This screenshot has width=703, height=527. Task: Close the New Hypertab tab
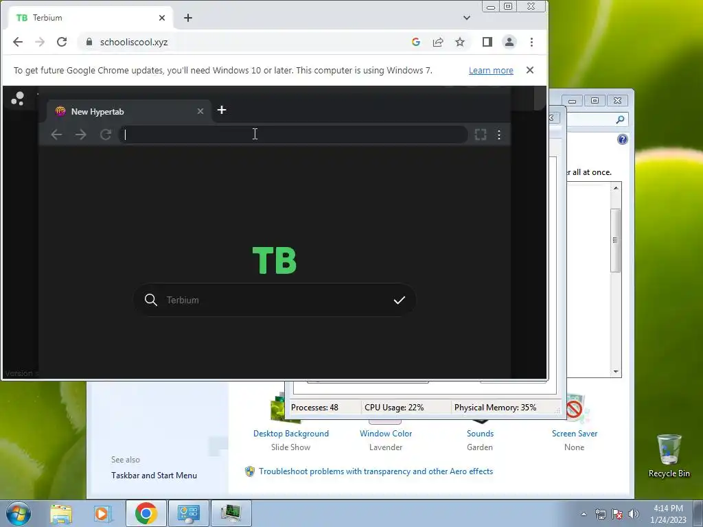tap(200, 112)
